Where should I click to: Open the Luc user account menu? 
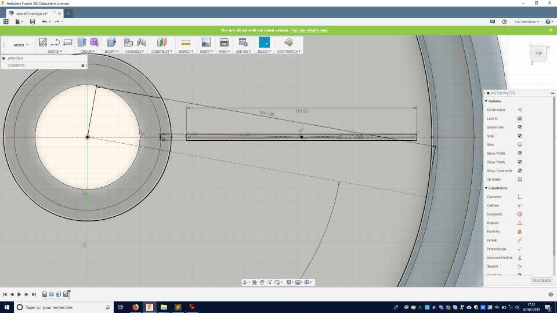pos(527,21)
